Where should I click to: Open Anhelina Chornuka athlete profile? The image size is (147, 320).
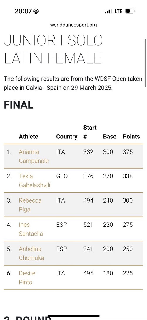[x=31, y=254]
